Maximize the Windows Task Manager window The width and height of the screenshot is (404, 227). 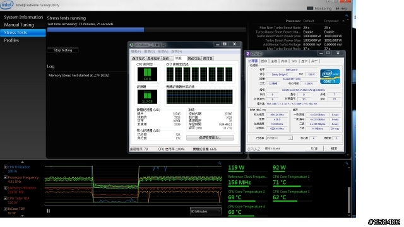tap(225, 44)
